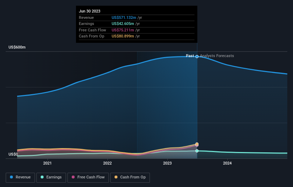This screenshot has width=293, height=187.
Task: Click the orange Cash From Op legend dot
Action: click(x=116, y=177)
